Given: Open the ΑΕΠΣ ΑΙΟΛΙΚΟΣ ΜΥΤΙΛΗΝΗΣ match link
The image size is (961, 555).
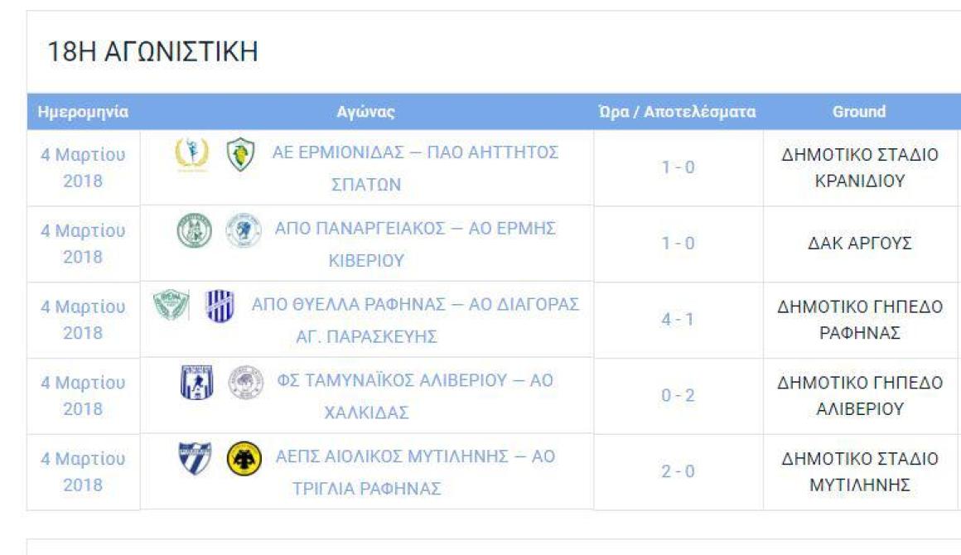Looking at the screenshot, I should pos(415,471).
